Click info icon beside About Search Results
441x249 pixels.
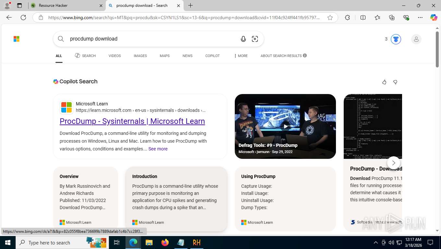(305, 55)
